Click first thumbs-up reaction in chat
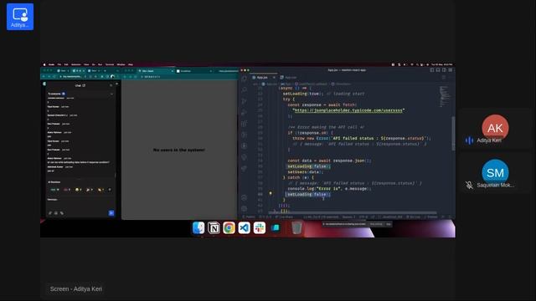 (x=54, y=190)
